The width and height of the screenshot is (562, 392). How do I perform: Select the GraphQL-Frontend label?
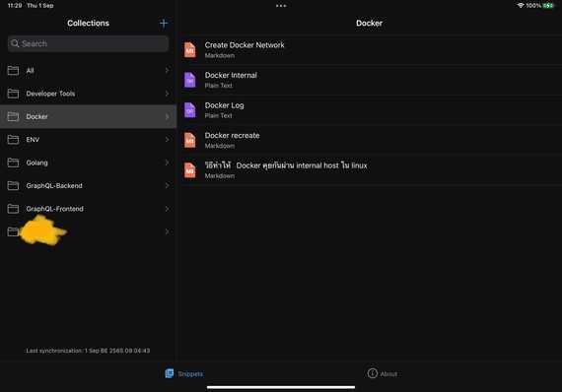[54, 209]
